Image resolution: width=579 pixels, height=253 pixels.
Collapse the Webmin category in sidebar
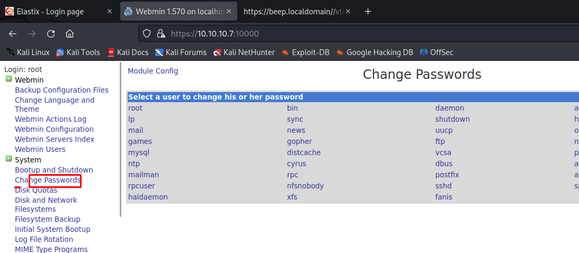[9, 79]
